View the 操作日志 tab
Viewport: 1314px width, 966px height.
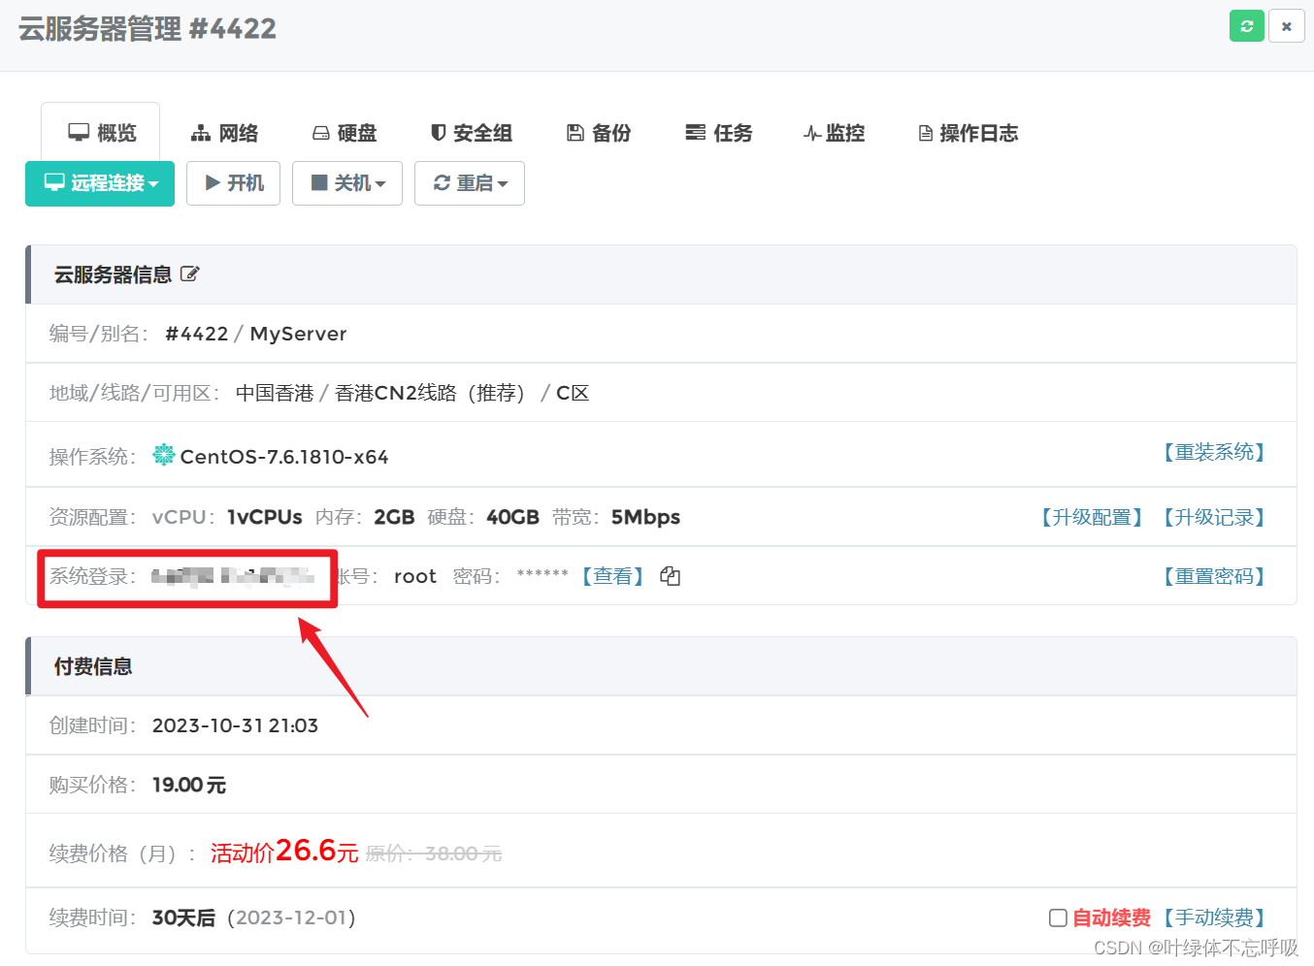969,133
